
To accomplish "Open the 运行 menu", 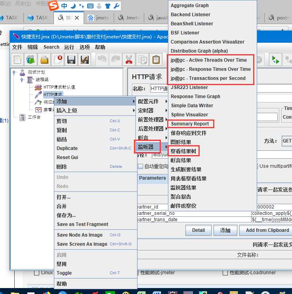I will click(x=69, y=47).
